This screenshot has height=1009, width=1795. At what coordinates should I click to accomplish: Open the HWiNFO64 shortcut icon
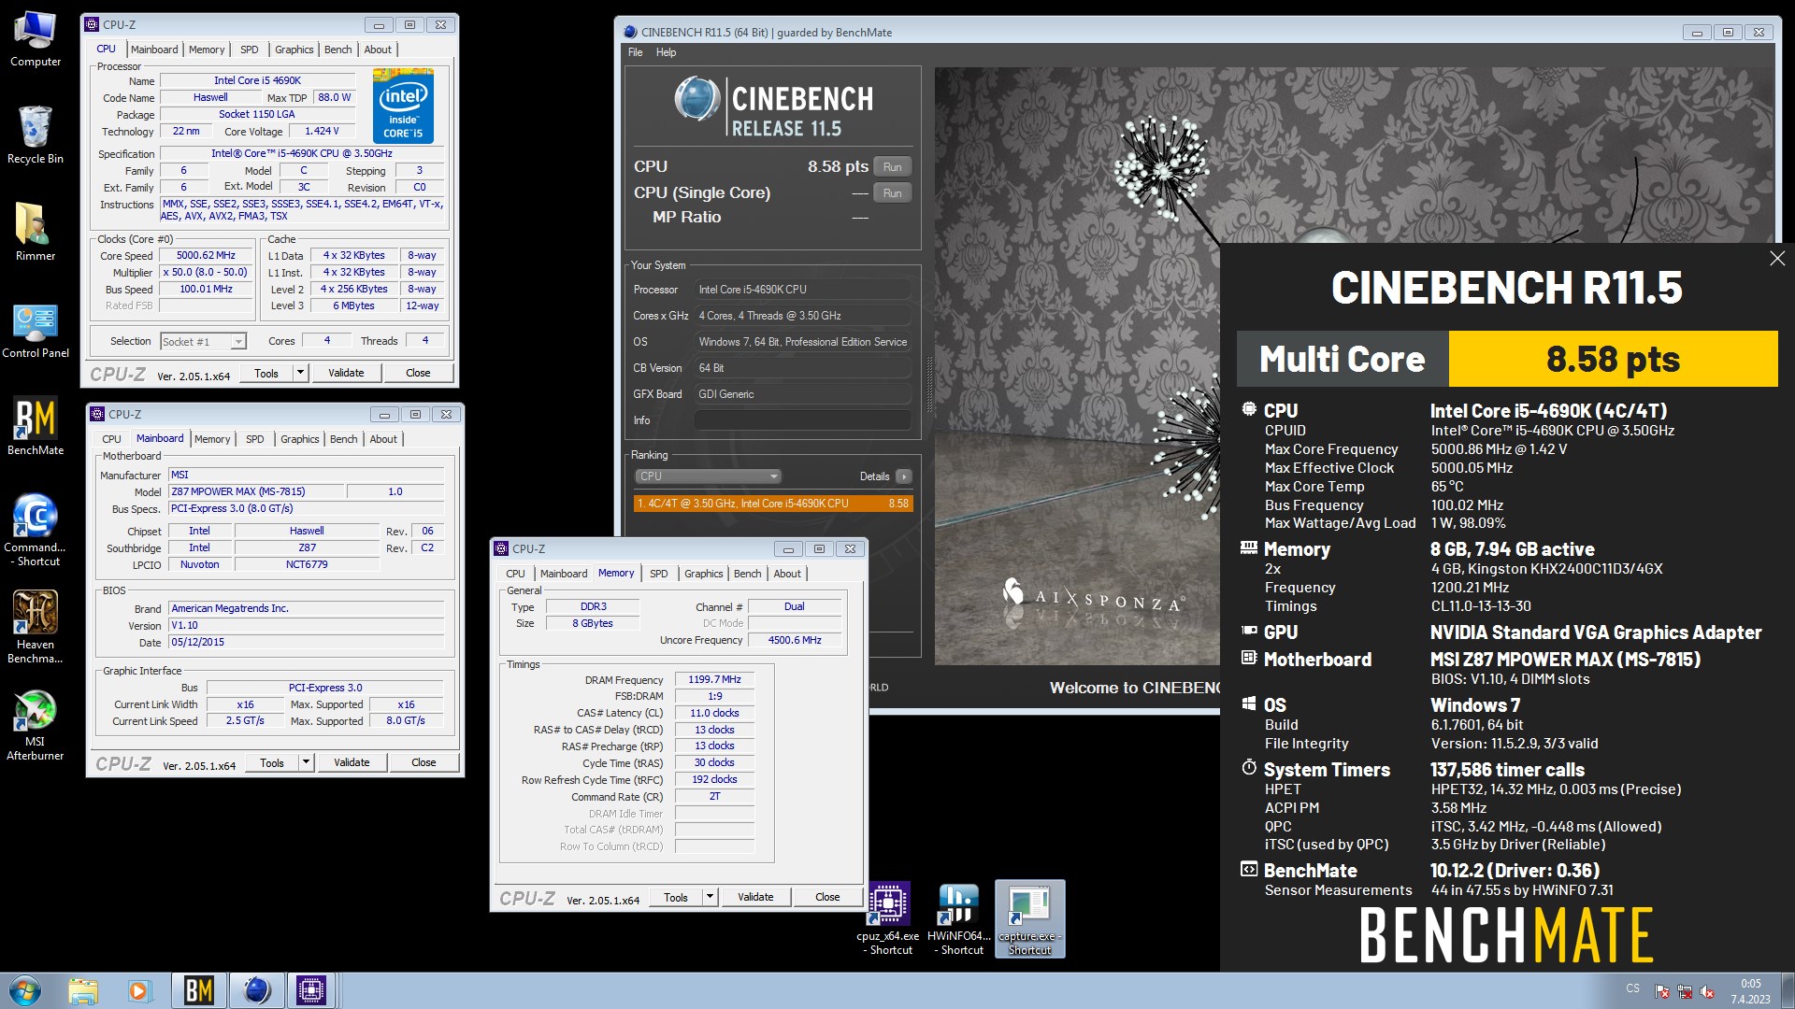(959, 918)
